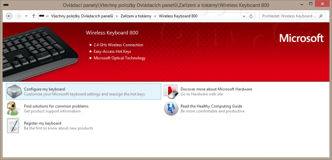The width and height of the screenshot is (332, 160).
Task: Click the address bar device icon
Action: [x=42, y=16]
